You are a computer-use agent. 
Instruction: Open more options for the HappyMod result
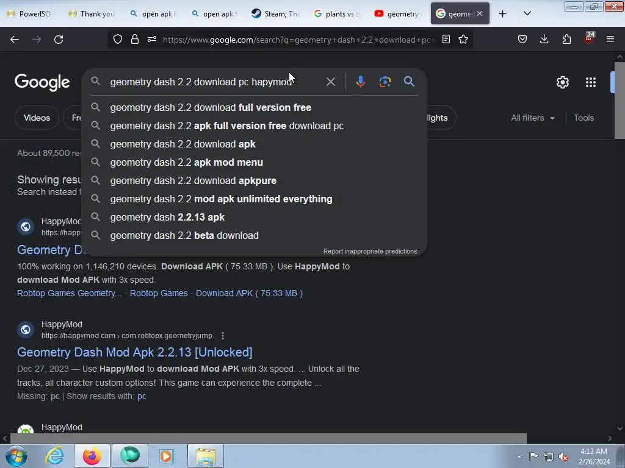click(223, 336)
